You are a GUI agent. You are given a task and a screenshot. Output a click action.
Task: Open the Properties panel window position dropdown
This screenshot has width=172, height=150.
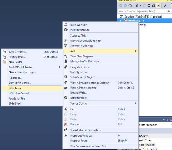click(164, 120)
